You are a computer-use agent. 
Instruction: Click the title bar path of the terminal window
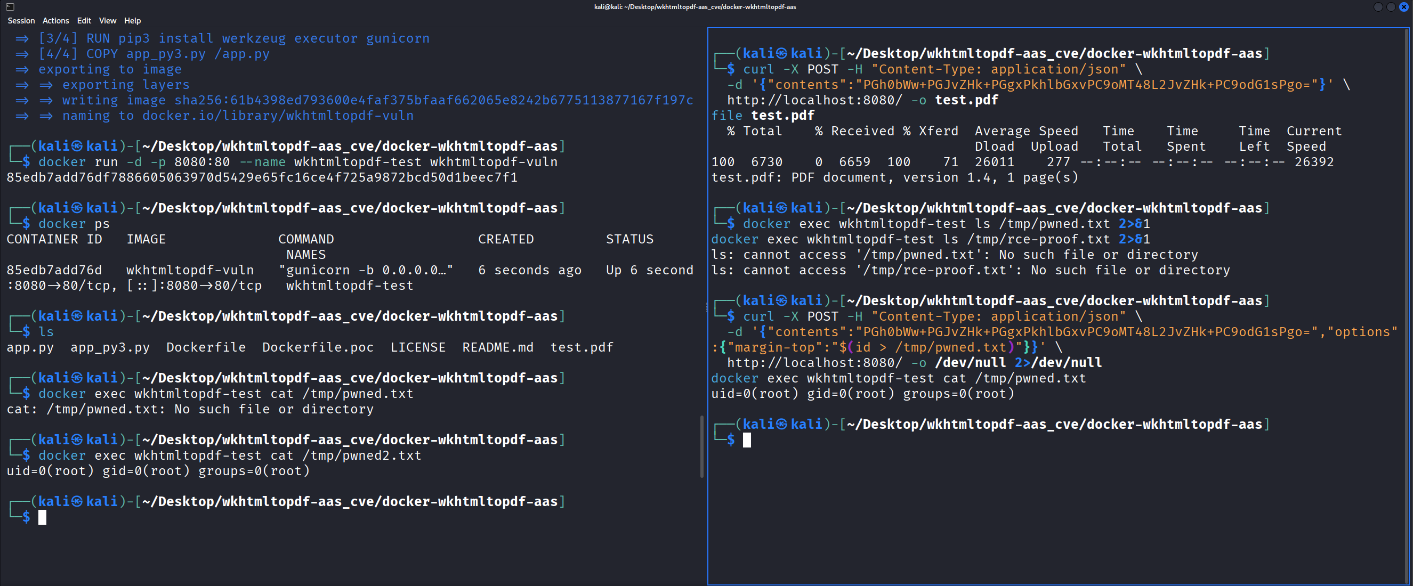pyautogui.click(x=695, y=6)
